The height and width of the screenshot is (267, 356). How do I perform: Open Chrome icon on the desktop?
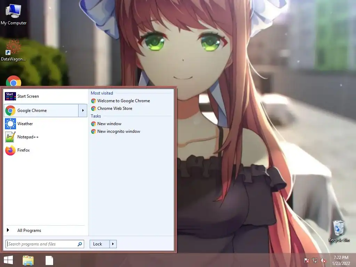14,81
